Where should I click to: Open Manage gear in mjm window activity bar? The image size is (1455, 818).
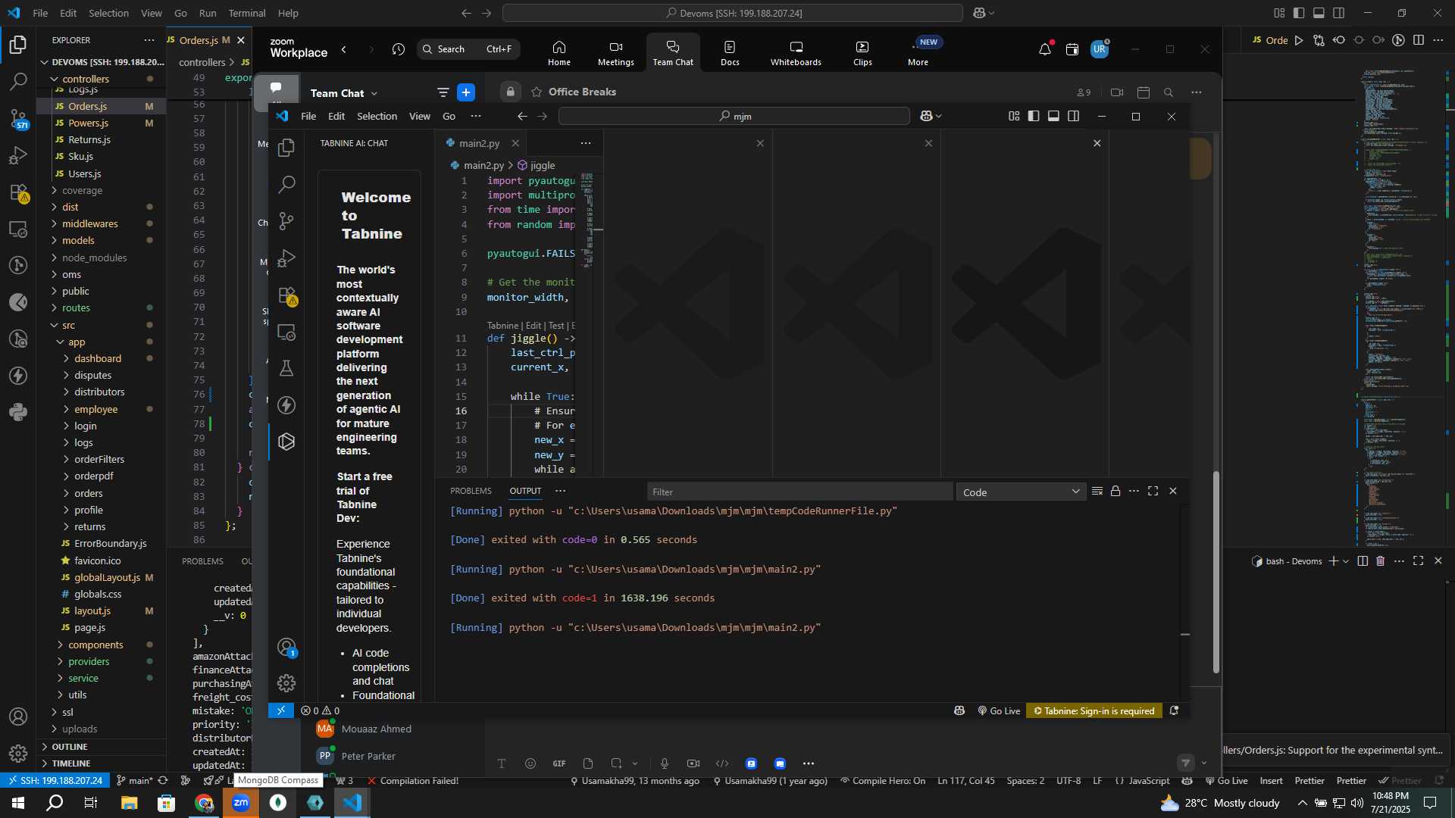286,683
